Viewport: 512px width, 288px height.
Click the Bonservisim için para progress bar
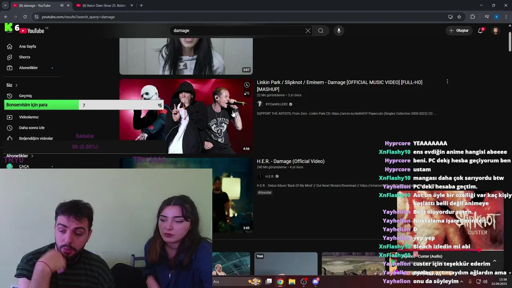coord(84,105)
